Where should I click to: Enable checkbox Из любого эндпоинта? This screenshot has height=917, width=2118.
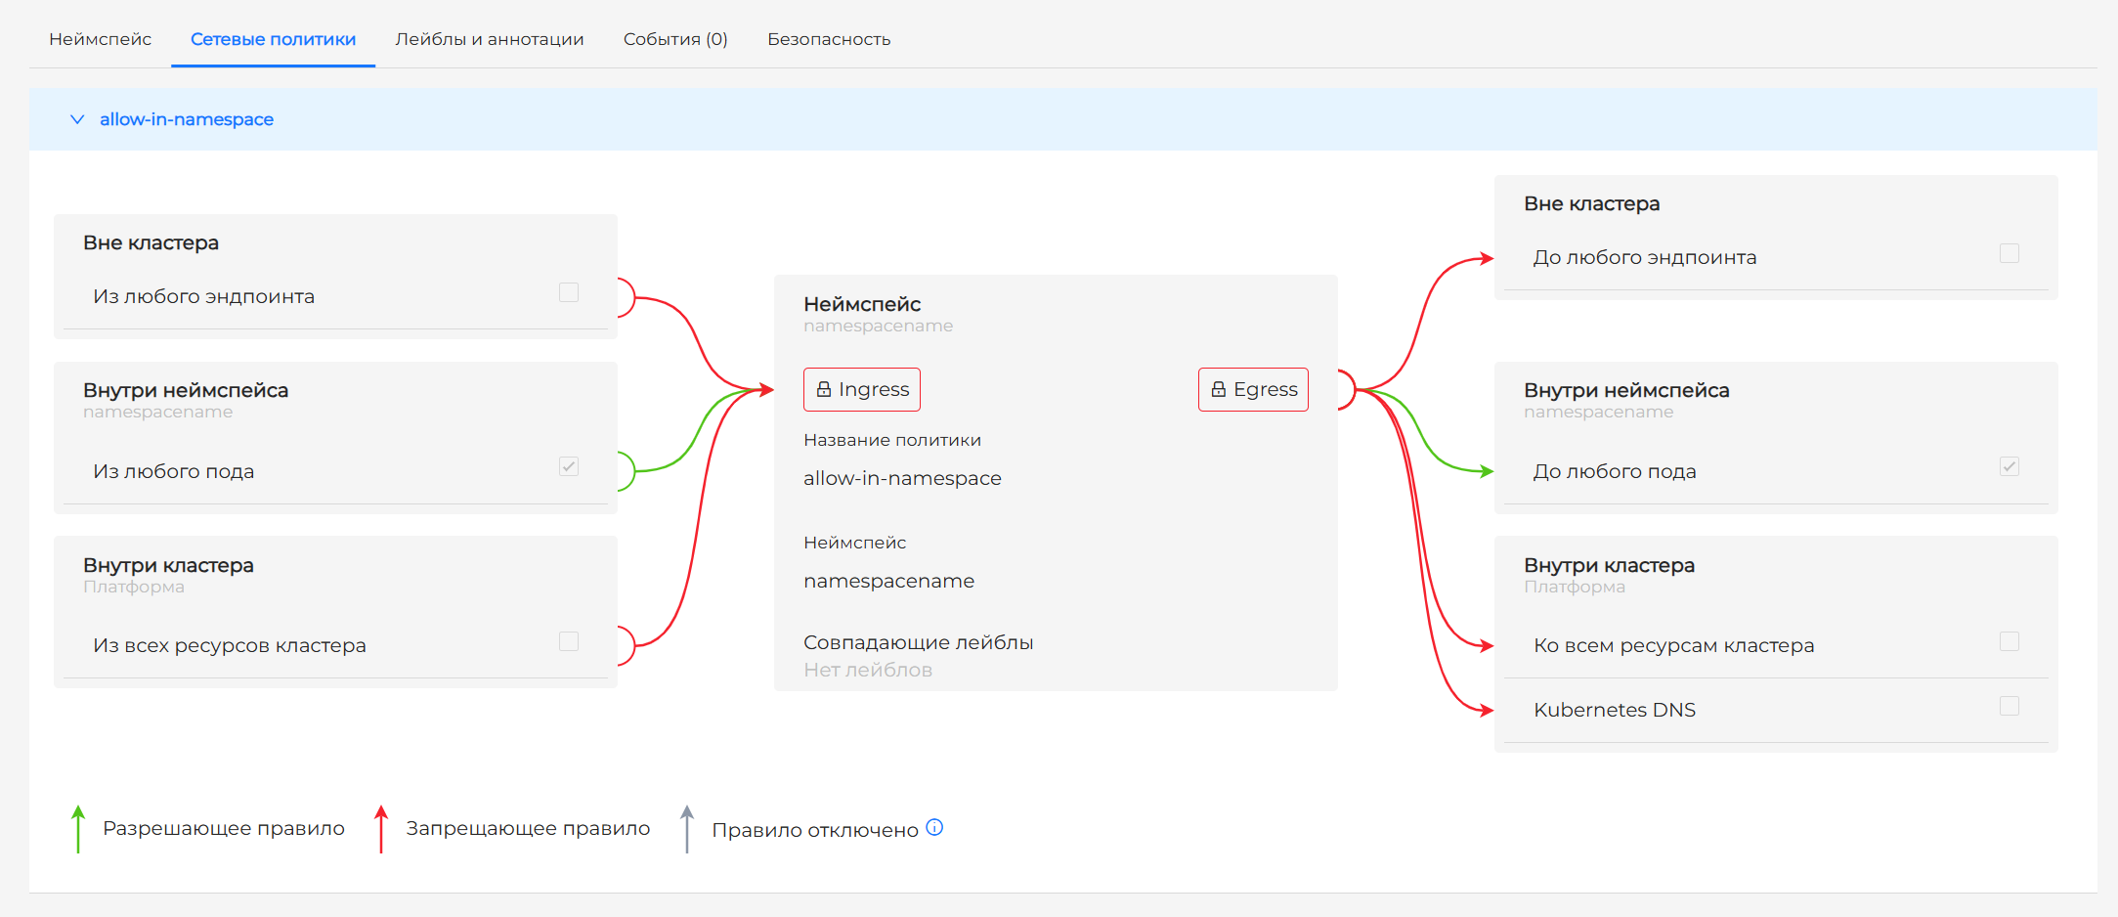pos(568,291)
